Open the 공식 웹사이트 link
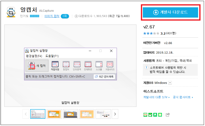 coord(183,97)
